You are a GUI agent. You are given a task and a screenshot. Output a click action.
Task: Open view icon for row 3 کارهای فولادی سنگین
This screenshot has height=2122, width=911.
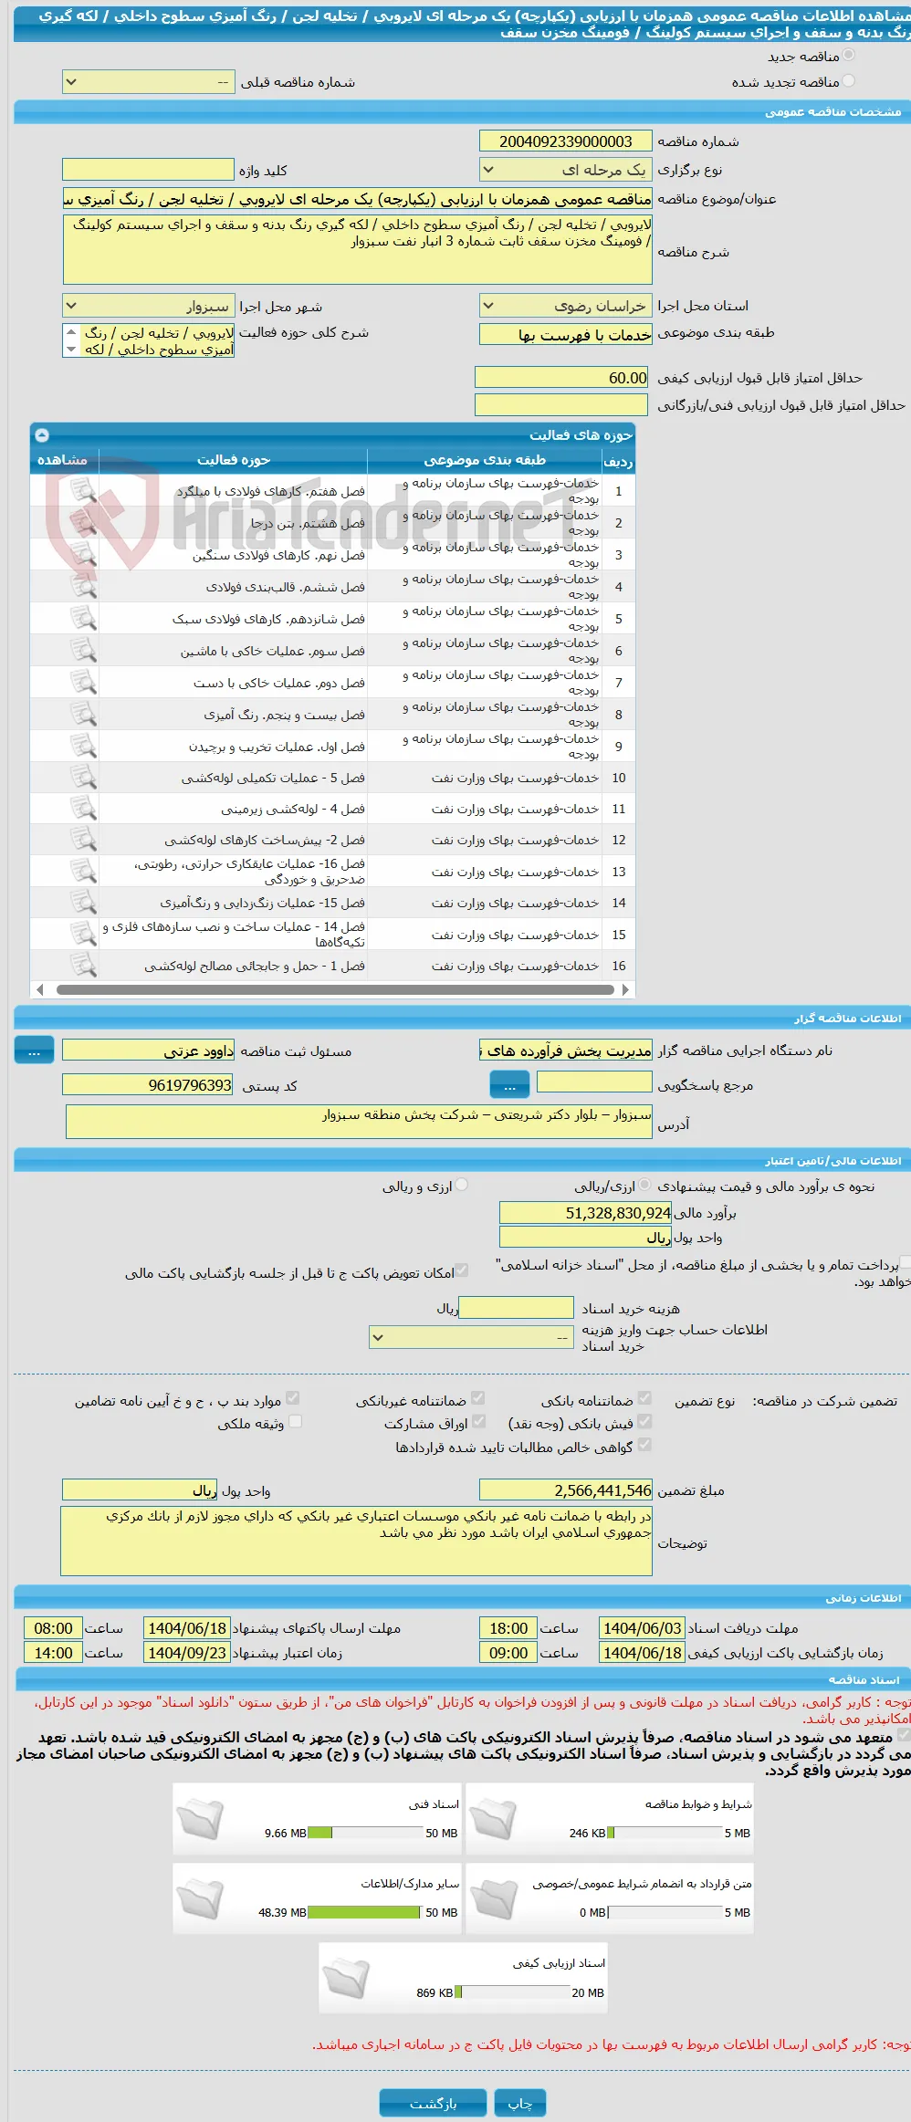83,555
